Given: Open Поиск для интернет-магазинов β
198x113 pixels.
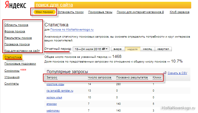Looking at the screenshot, I should coord(140,12).
